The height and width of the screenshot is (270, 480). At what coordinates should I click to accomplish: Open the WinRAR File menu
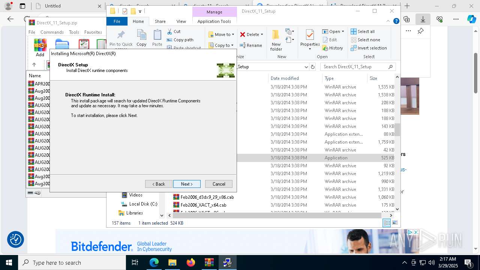point(32,32)
